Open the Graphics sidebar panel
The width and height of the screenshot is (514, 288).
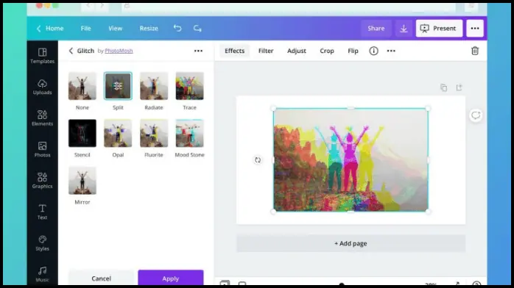coord(42,181)
